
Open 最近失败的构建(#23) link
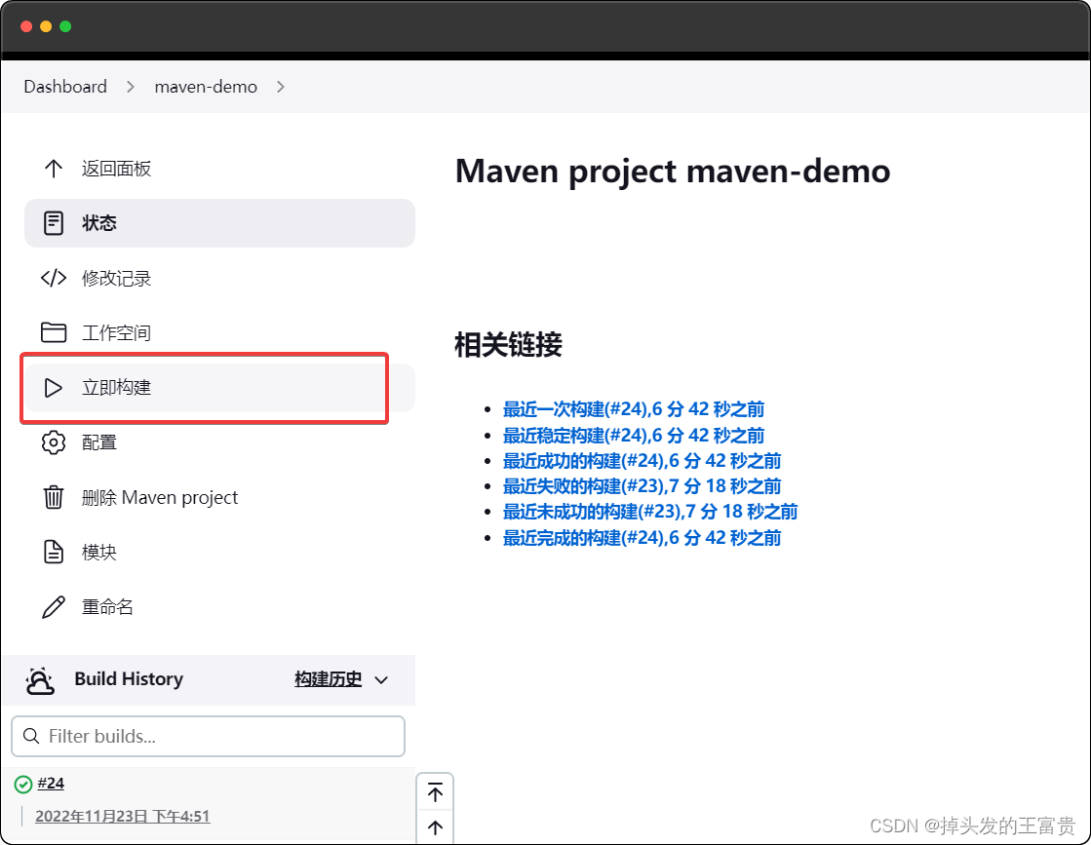click(642, 485)
